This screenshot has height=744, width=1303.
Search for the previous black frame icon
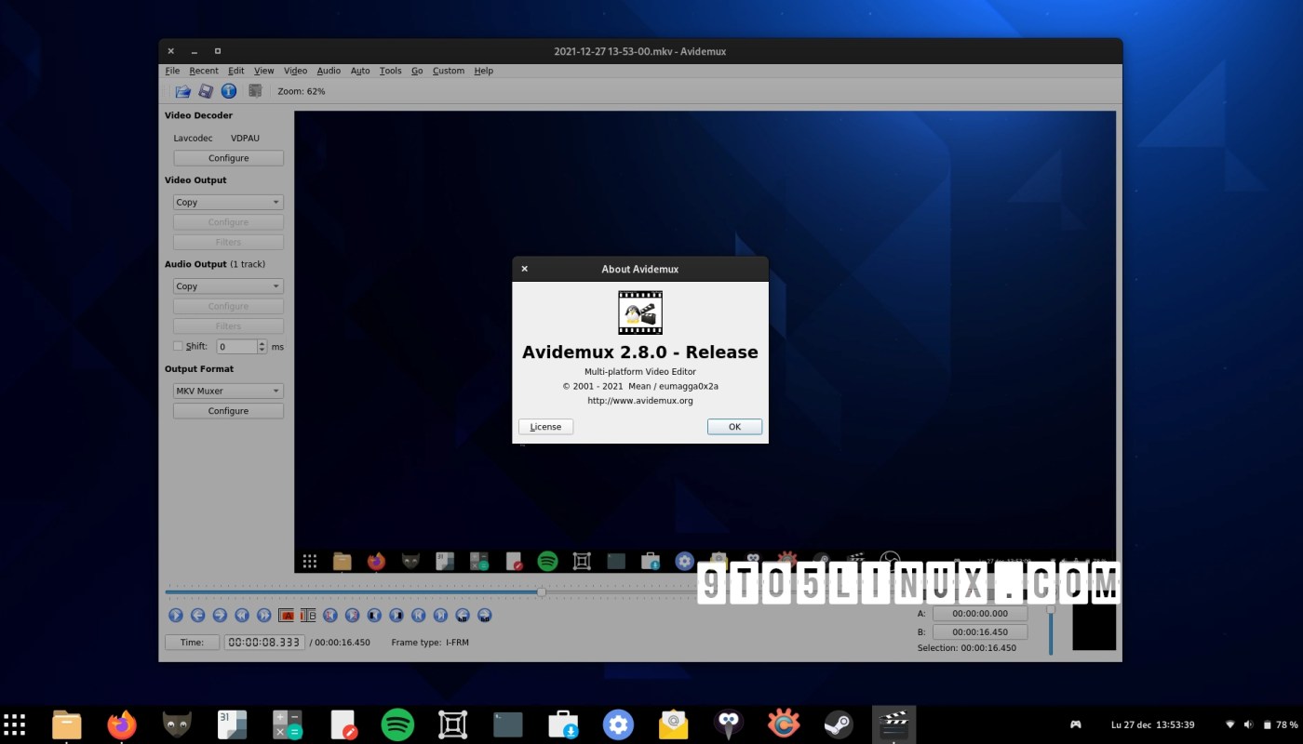point(374,615)
